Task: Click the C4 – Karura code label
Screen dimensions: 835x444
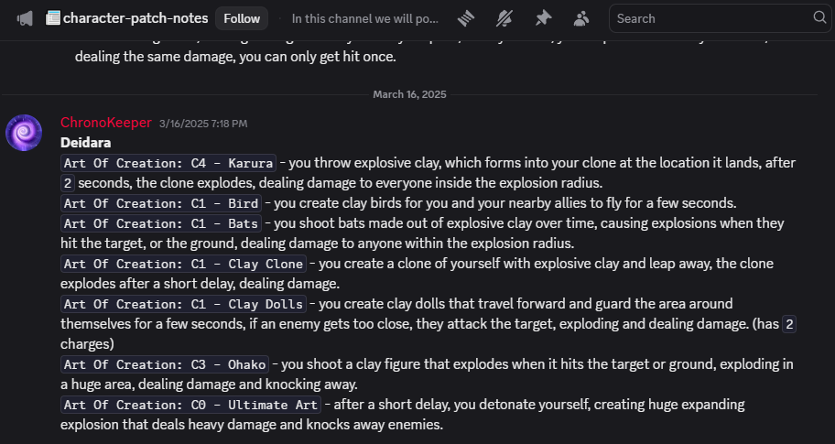Action: (x=168, y=163)
